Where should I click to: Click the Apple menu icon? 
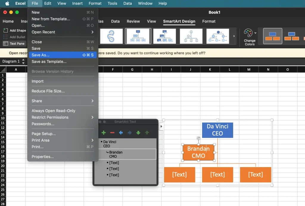tap(7, 3)
